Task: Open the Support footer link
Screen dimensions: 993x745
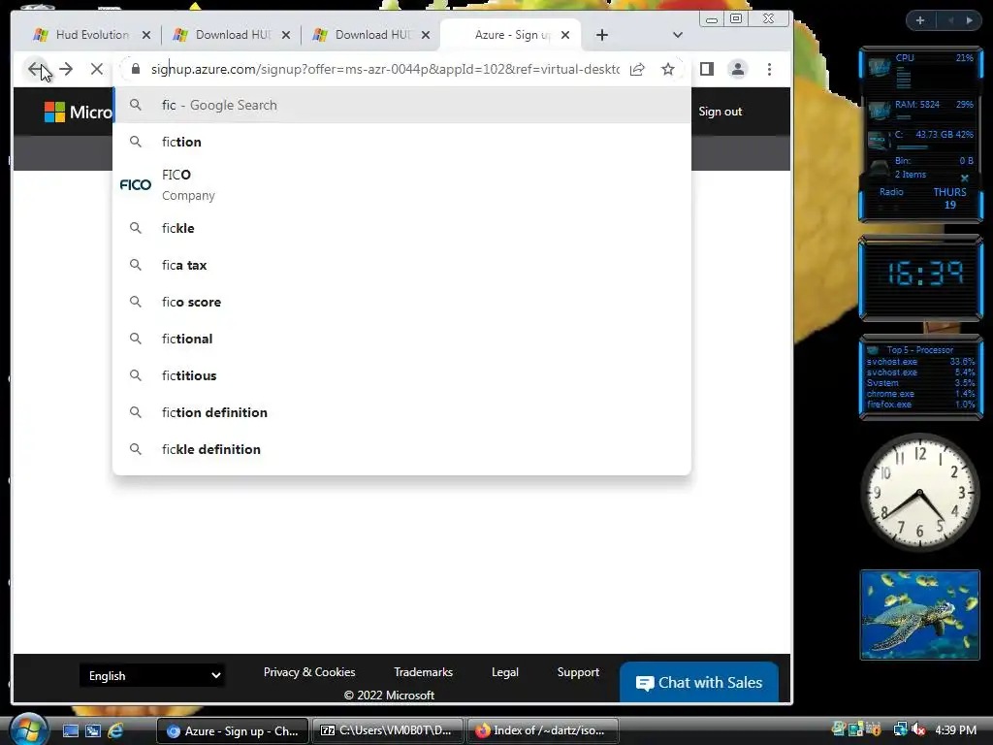Action: (x=578, y=672)
